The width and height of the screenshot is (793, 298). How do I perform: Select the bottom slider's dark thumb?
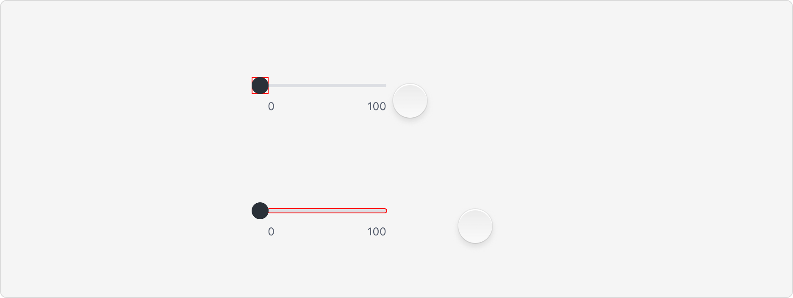(261, 211)
